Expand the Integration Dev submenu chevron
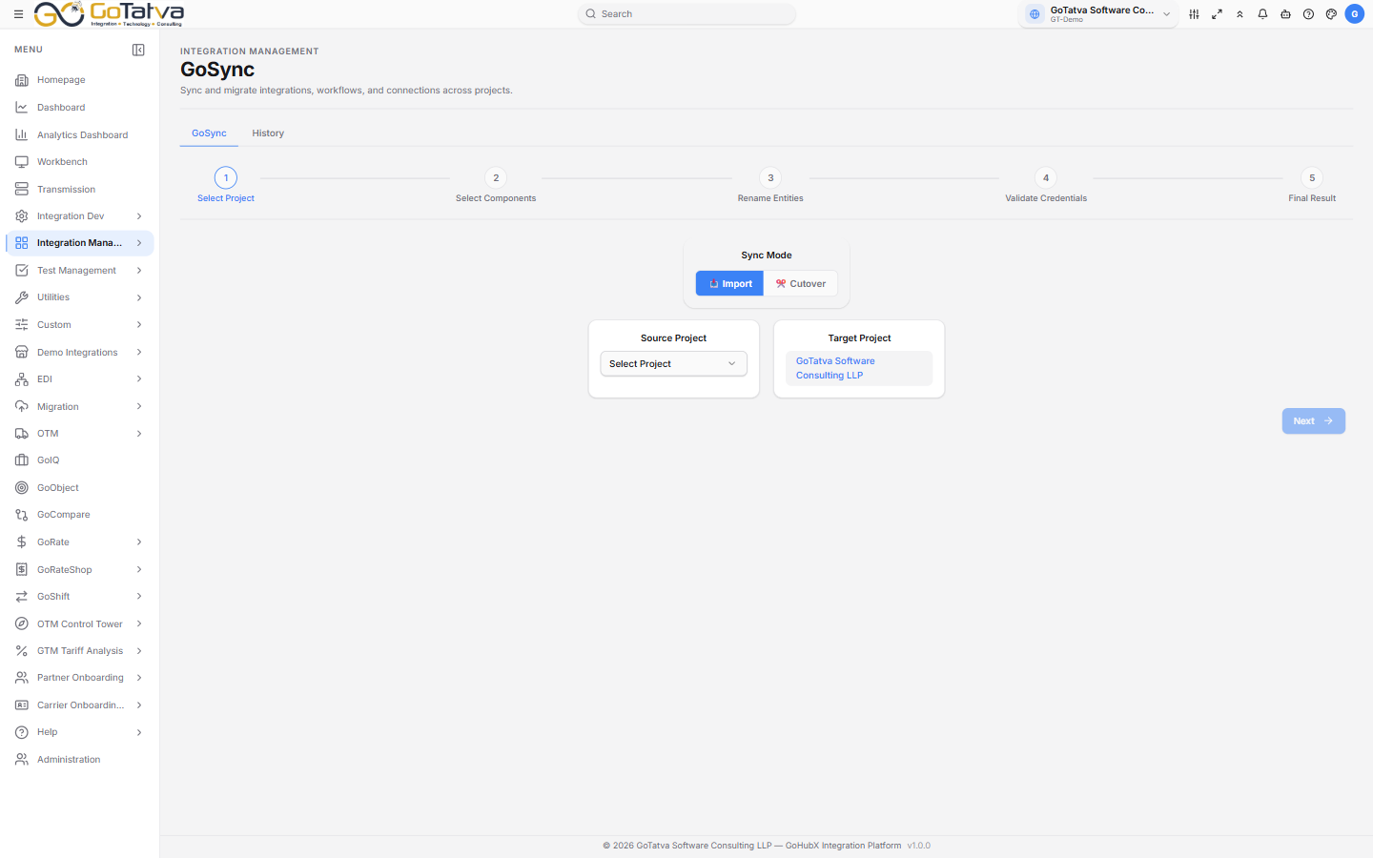The width and height of the screenshot is (1373, 858). click(x=139, y=216)
